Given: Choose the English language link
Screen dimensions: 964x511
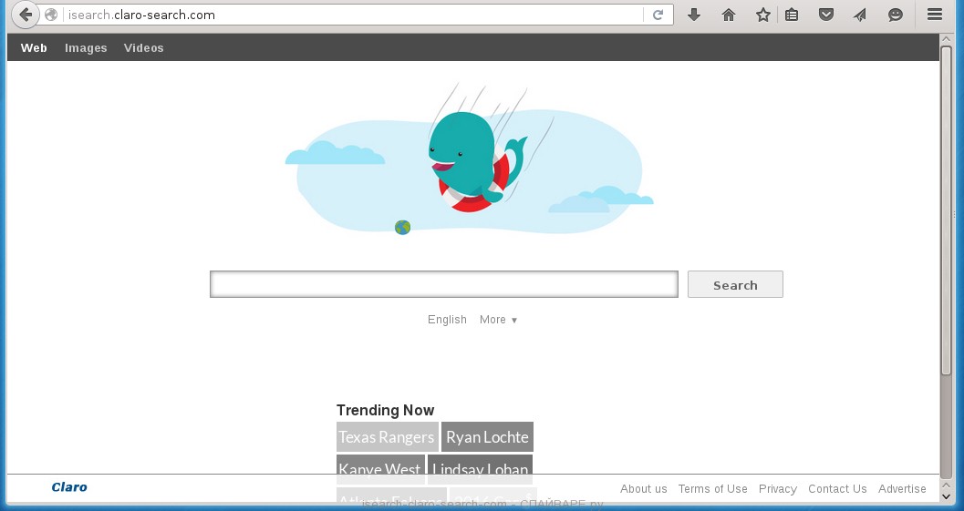Looking at the screenshot, I should coord(447,320).
